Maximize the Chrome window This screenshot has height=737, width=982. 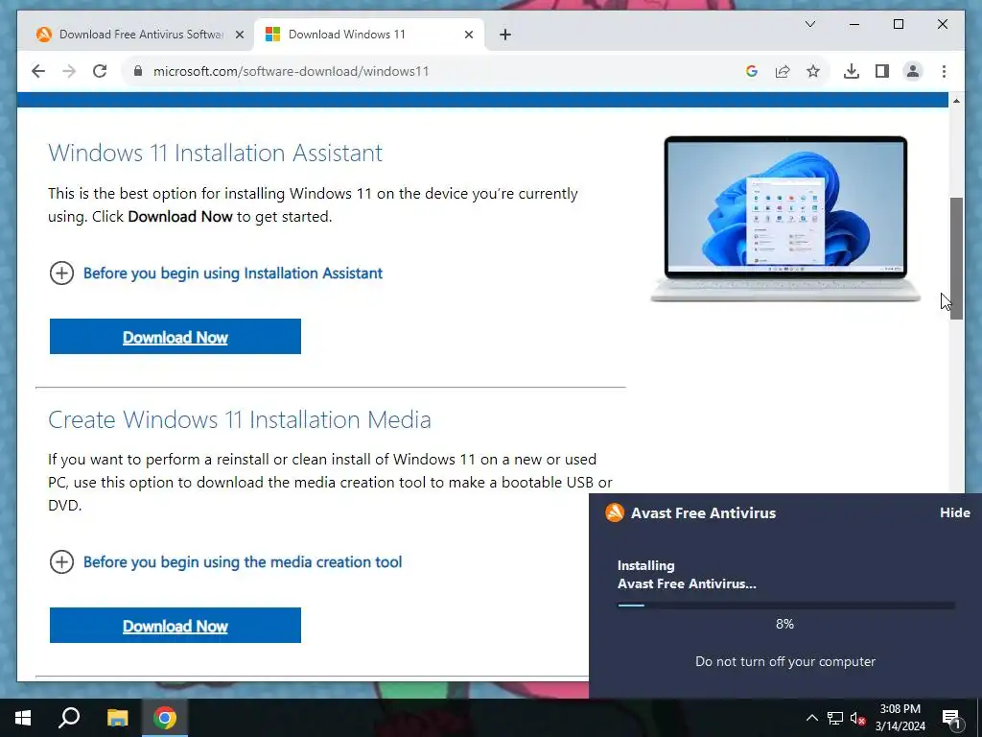(x=898, y=24)
